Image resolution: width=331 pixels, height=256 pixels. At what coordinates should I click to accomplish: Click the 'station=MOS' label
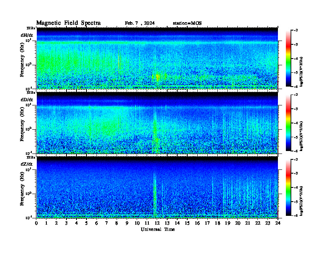point(187,23)
